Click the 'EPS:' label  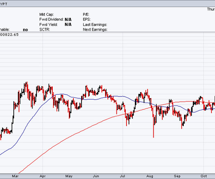pyautogui.click(x=87, y=19)
